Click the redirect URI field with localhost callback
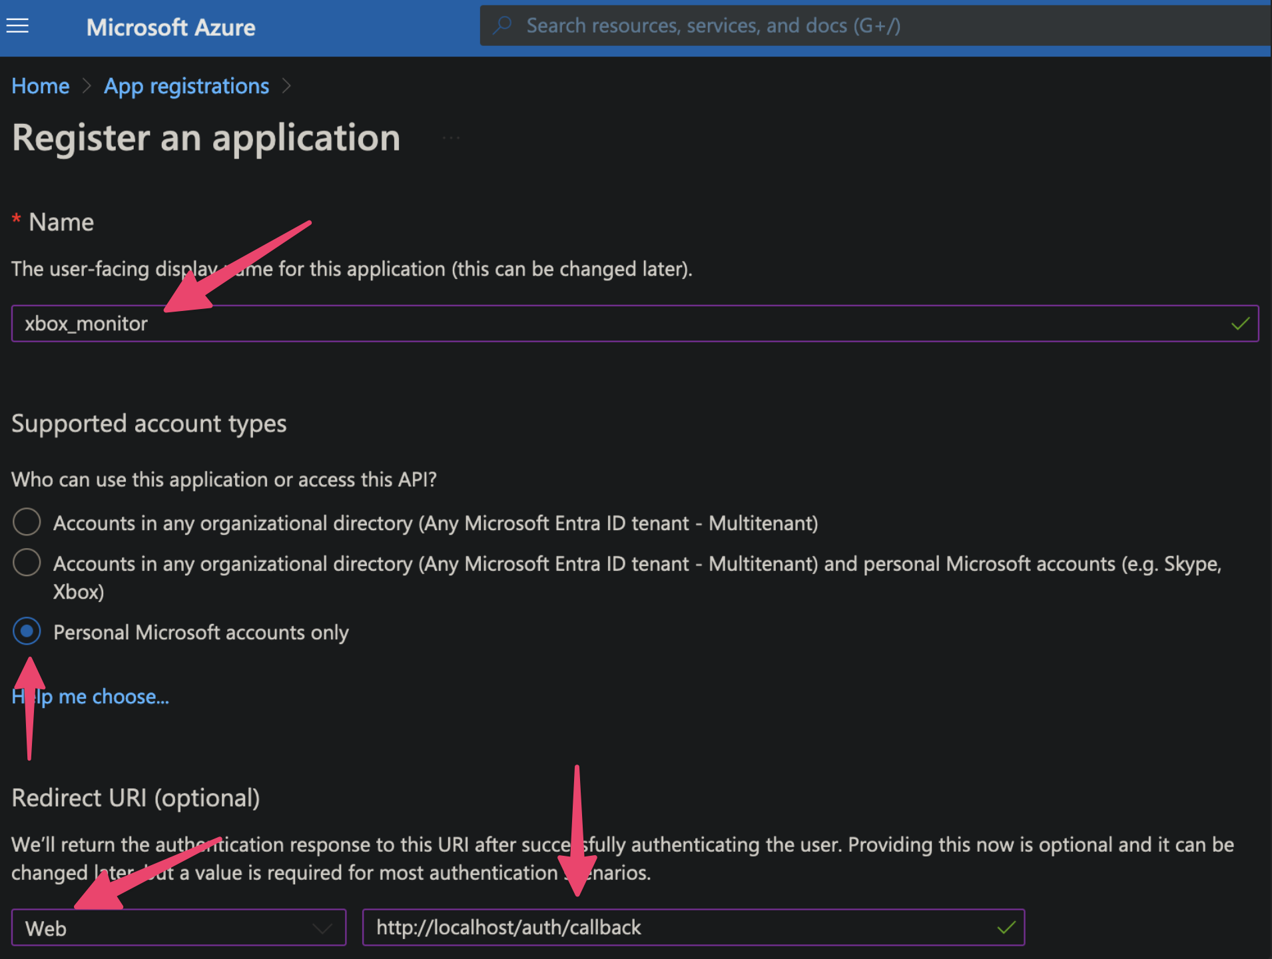 point(693,927)
